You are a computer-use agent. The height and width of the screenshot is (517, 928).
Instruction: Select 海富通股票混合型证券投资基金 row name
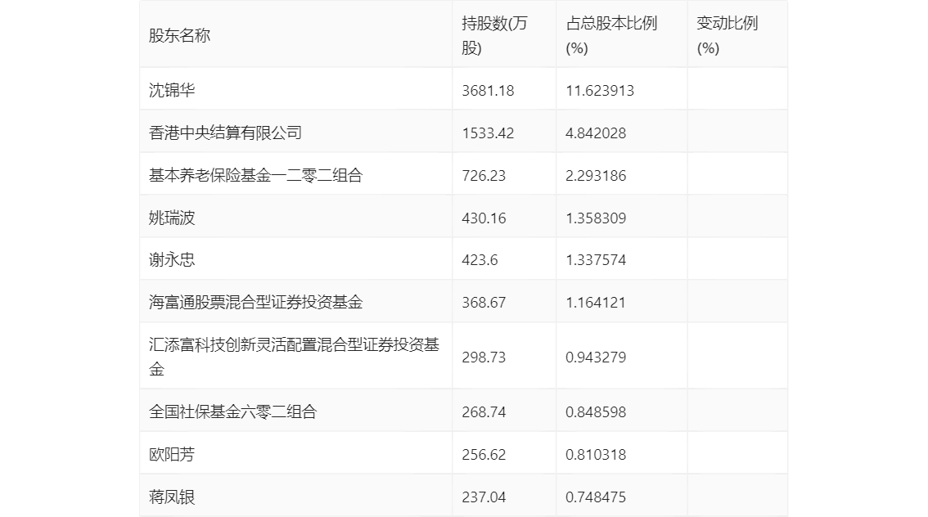point(255,303)
